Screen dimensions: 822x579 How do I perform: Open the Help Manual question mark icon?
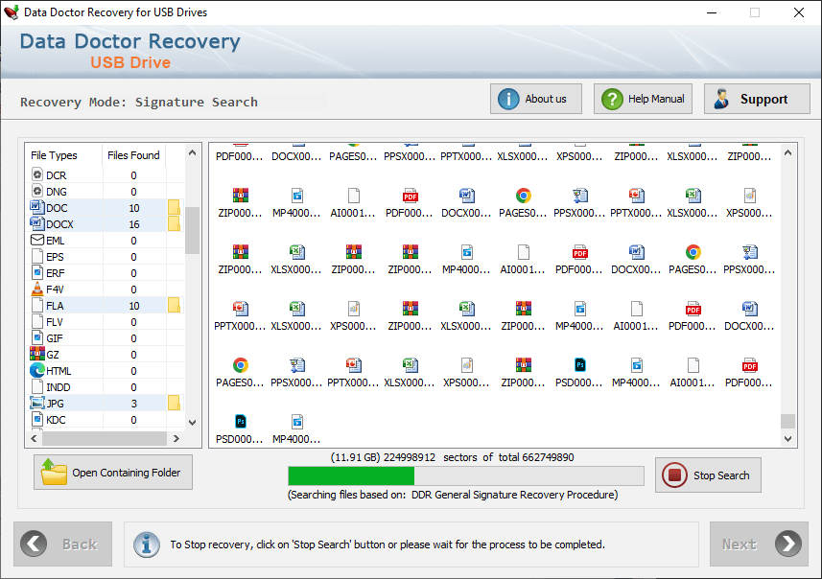612,99
